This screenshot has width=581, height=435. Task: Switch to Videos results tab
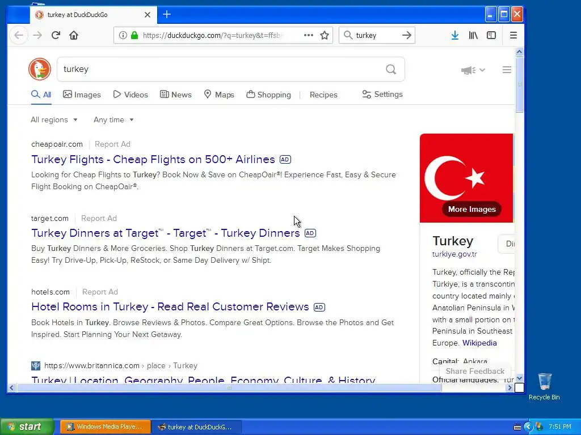pos(130,95)
